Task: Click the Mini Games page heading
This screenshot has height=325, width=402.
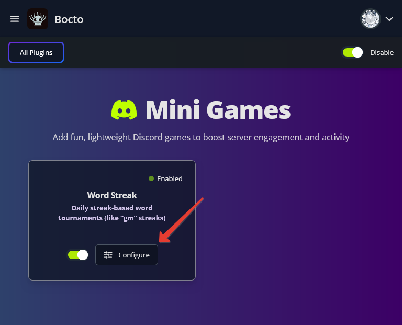Action: [218, 110]
